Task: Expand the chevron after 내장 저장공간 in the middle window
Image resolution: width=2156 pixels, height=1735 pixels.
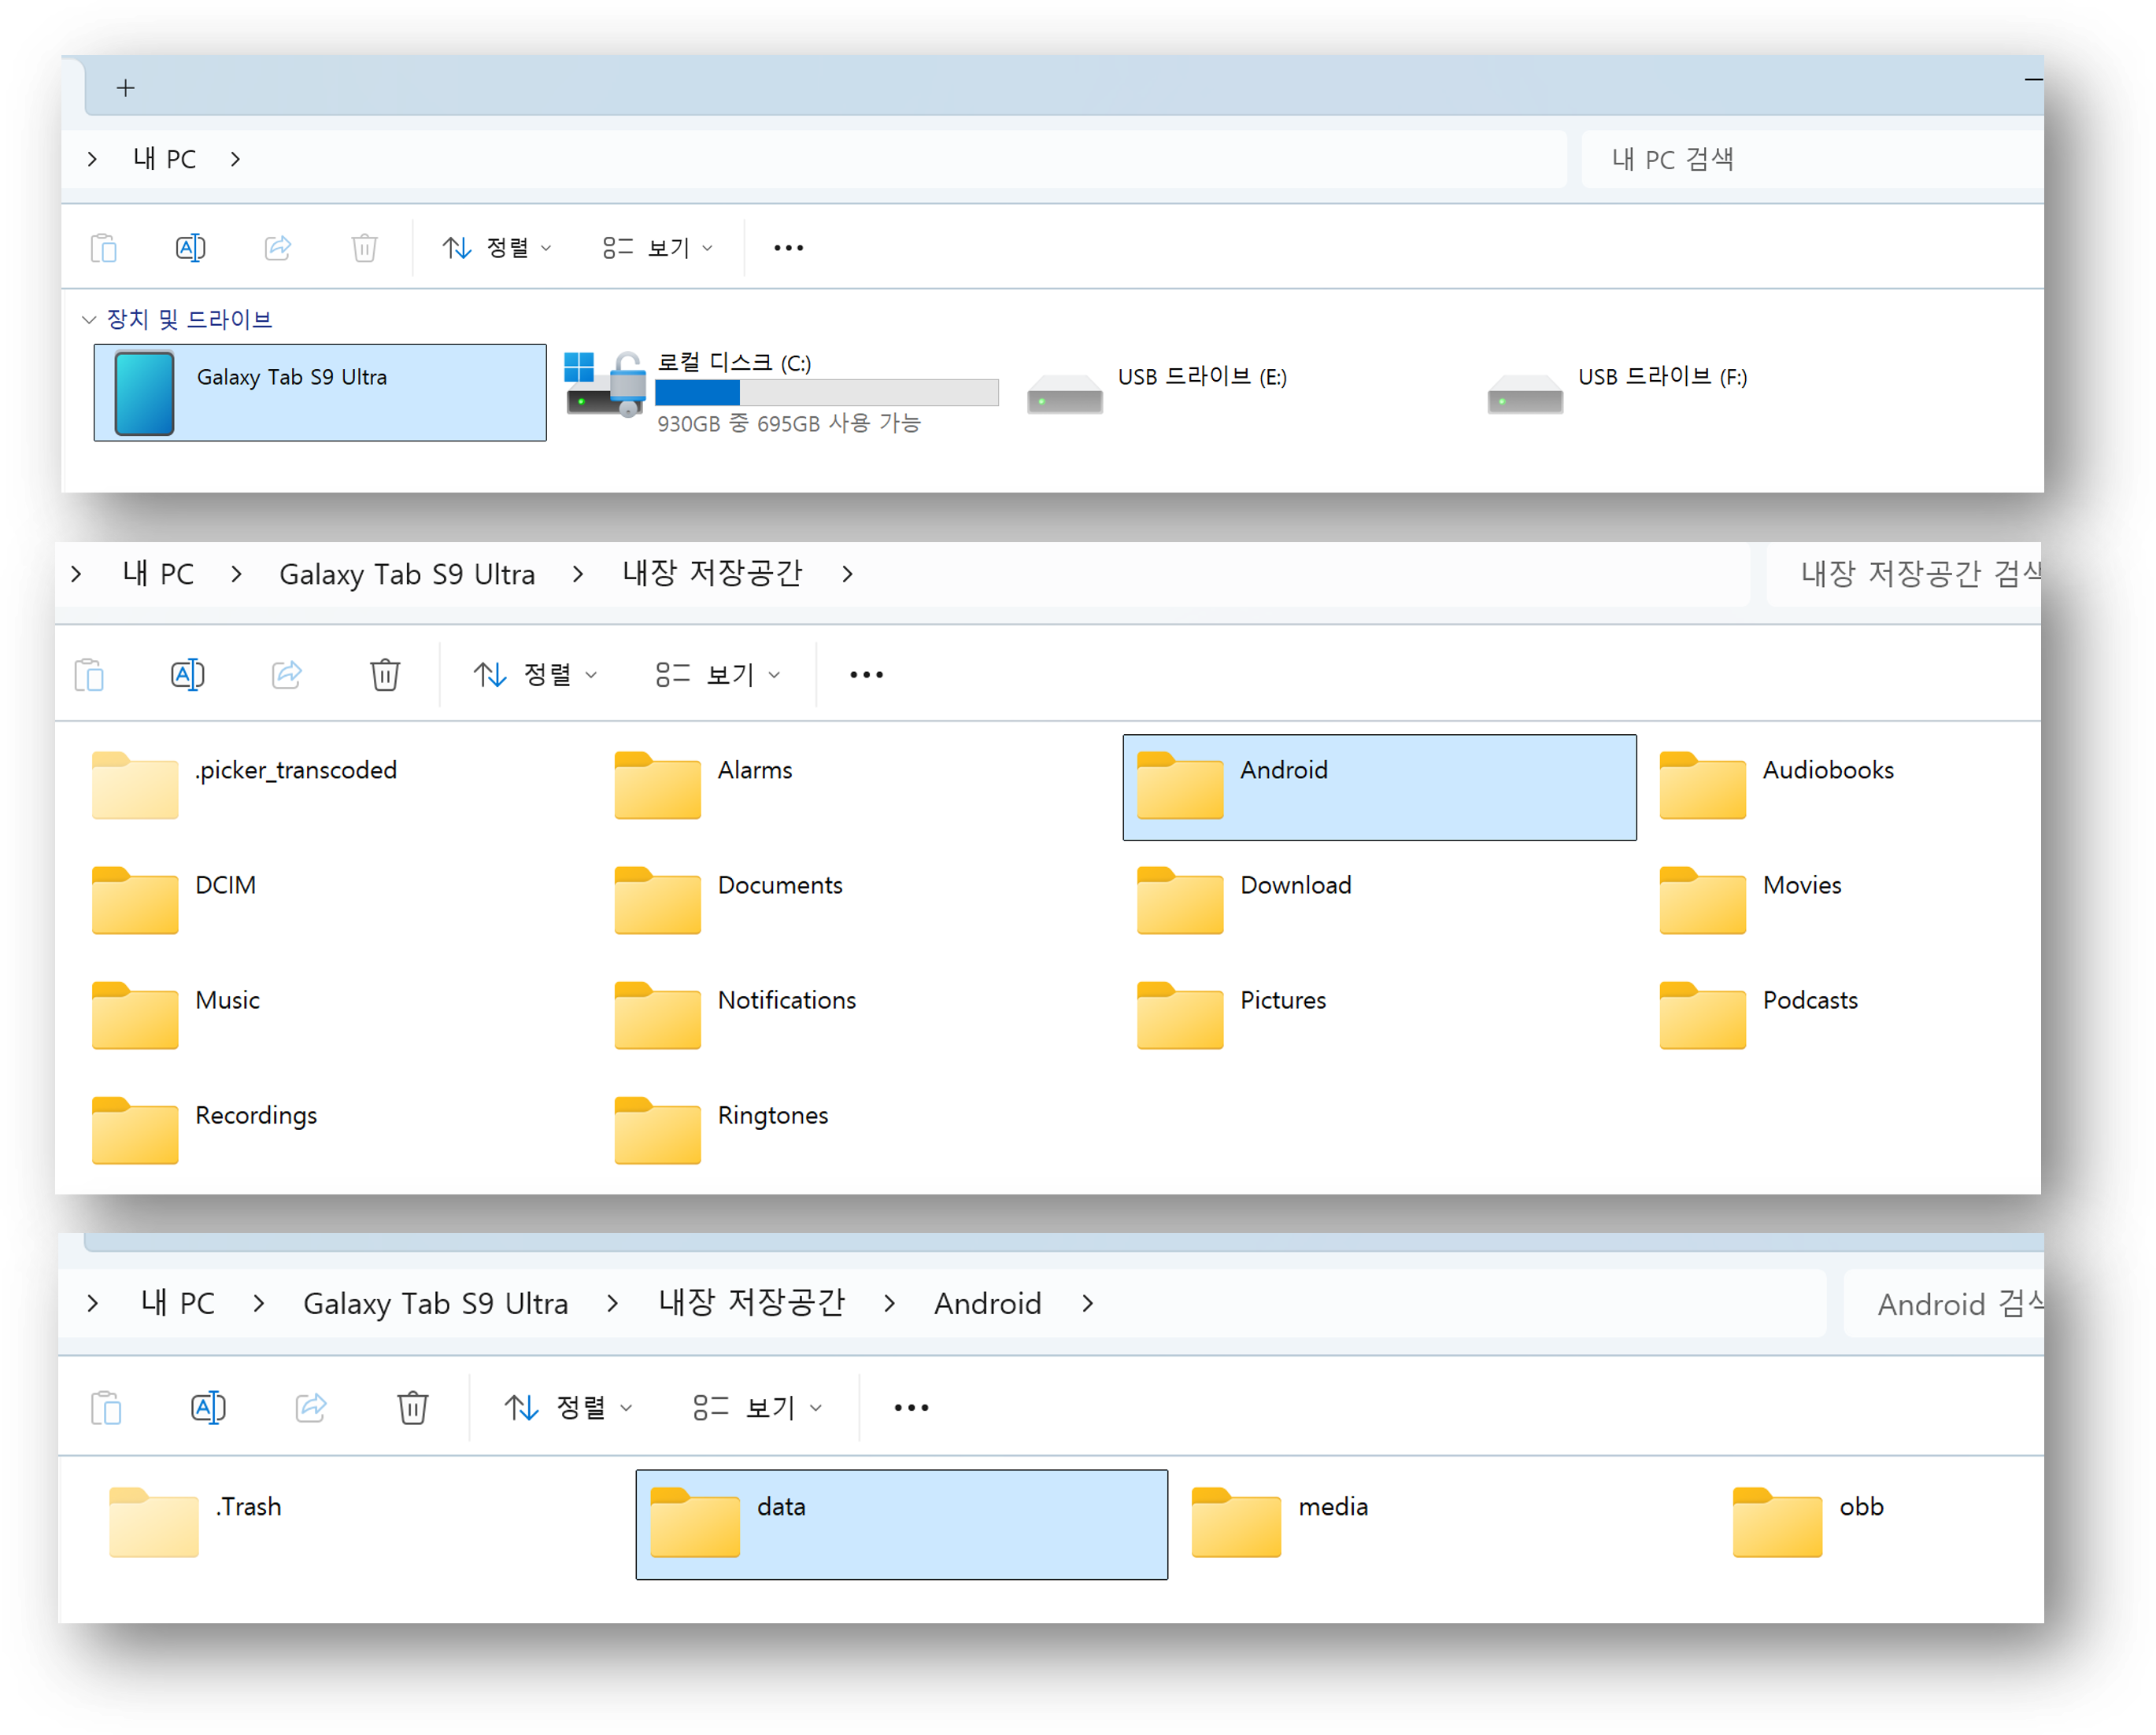Action: 847,574
